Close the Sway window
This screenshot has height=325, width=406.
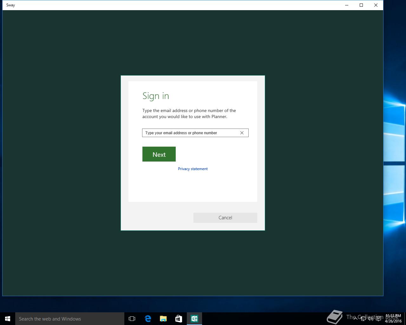click(x=376, y=5)
